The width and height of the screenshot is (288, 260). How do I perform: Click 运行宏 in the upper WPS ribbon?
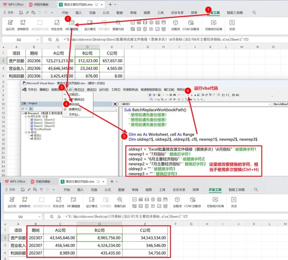(x=10, y=25)
